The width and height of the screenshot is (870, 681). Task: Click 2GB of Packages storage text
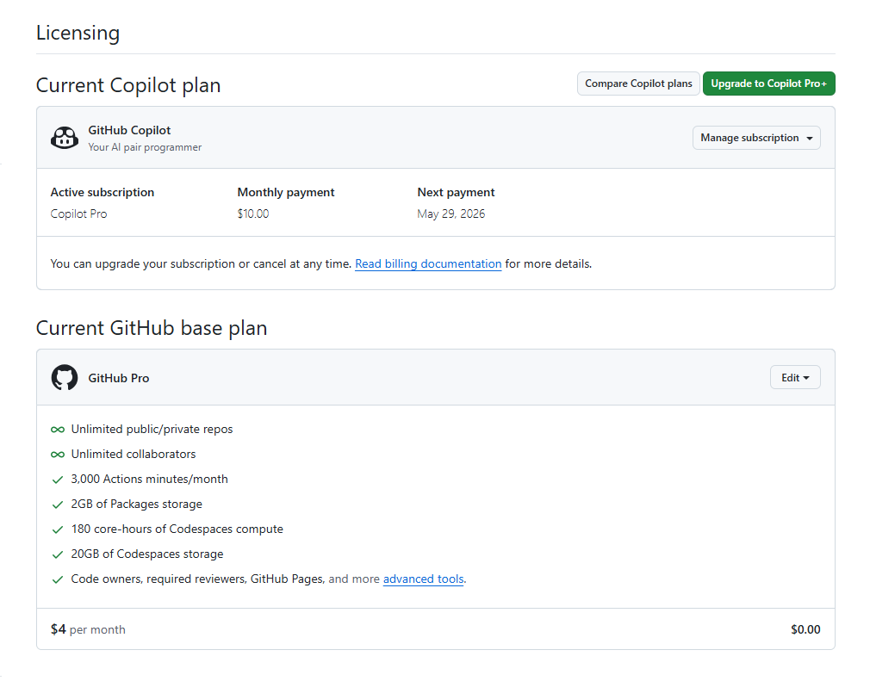coord(136,505)
